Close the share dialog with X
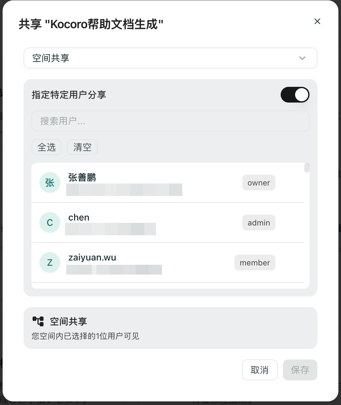This screenshot has height=405, width=341. [x=317, y=21]
